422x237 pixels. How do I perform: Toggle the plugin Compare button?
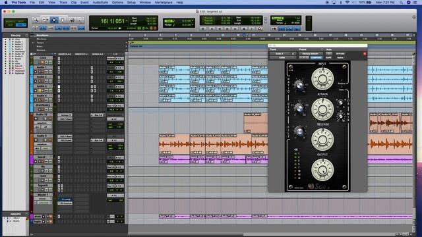pyautogui.click(x=316, y=57)
